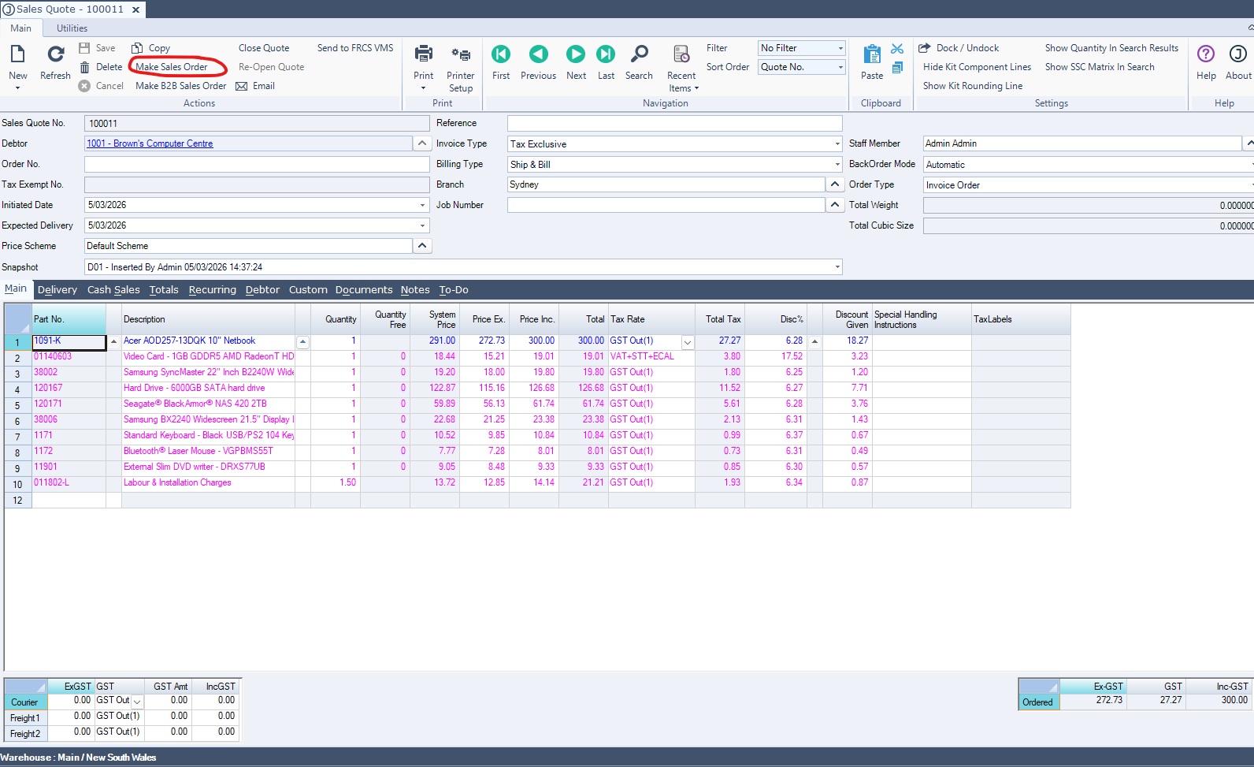Toggle Show Kit Rounding Line
This screenshot has width=1254, height=767.
click(x=973, y=86)
